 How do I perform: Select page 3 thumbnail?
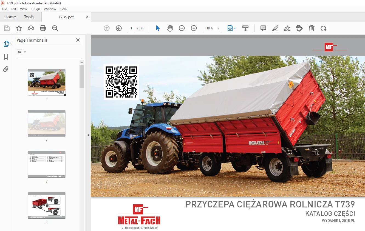(x=47, y=164)
